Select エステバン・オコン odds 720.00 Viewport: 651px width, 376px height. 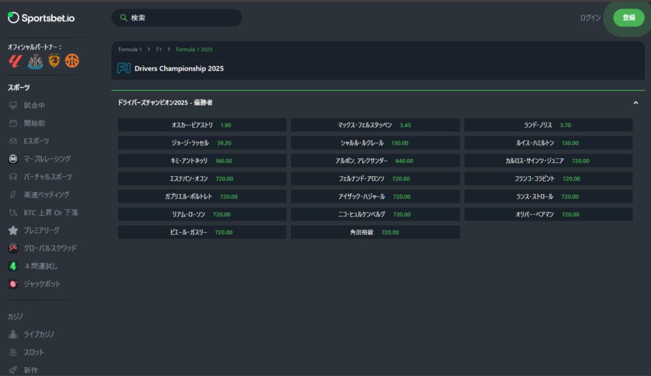(x=202, y=179)
